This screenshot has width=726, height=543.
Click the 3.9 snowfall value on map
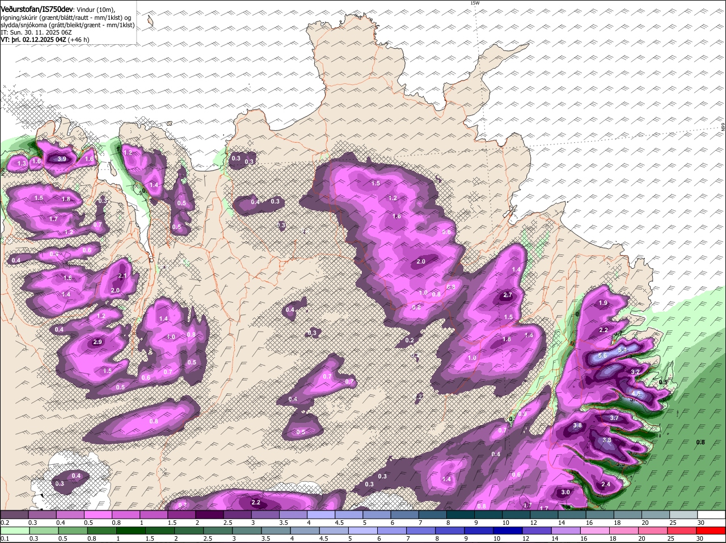point(62,159)
